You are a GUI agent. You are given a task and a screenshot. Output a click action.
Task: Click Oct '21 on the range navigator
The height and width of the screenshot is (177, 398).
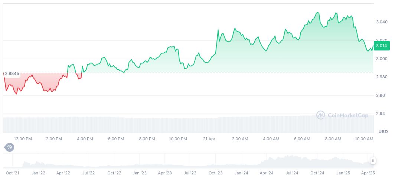12,173
